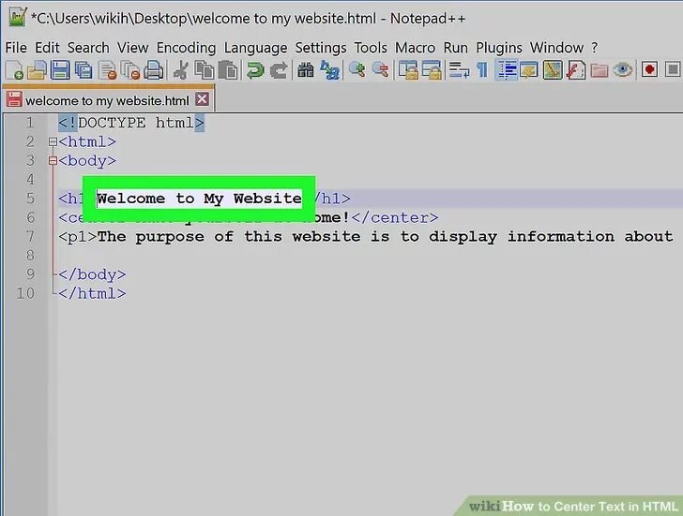Open Folder as Workspace icon
Viewport: 683px width, 516px height.
coord(600,70)
